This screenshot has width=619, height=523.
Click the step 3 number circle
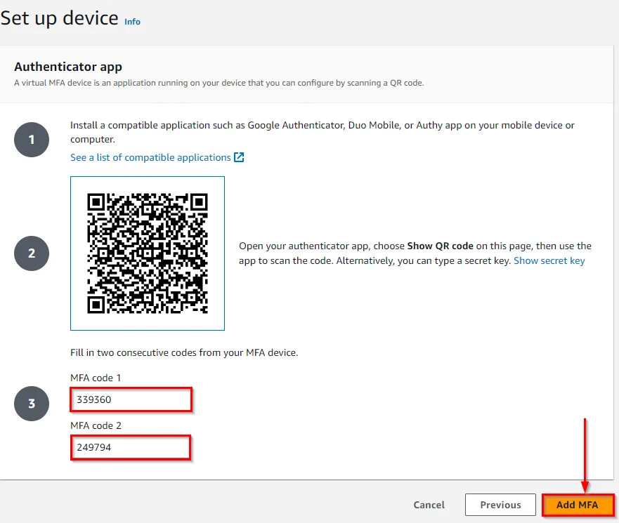pos(32,404)
